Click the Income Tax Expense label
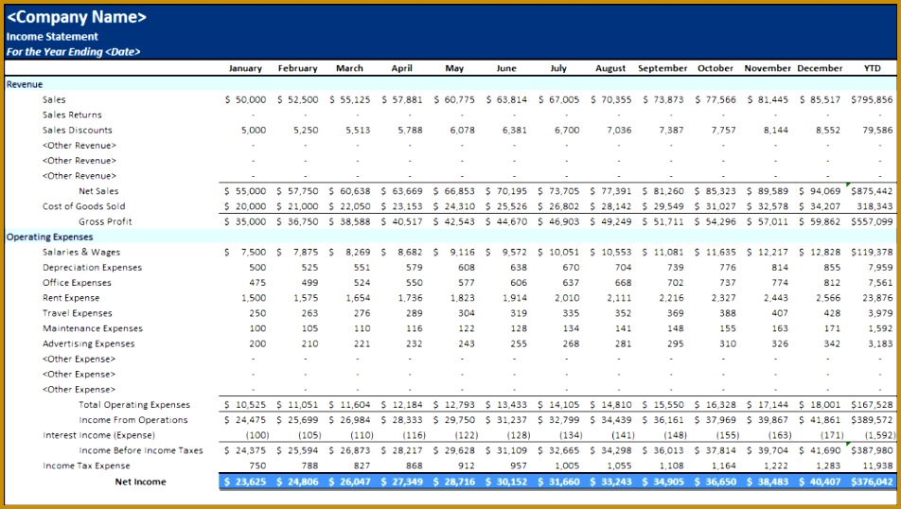 [x=86, y=465]
